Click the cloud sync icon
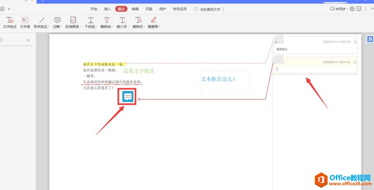Viewport: 374px width, 190px height. 332,9
